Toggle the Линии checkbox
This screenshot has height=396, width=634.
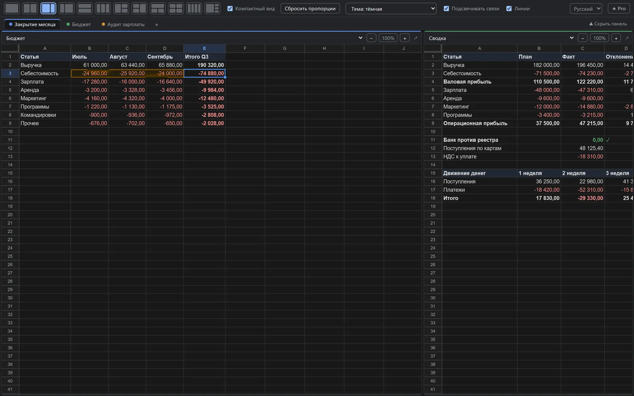(x=509, y=8)
